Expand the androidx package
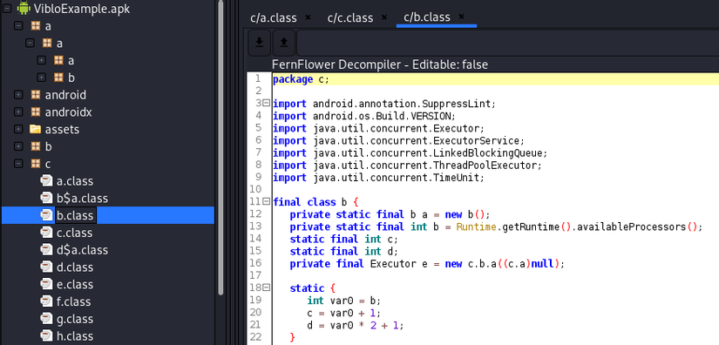 [x=18, y=112]
